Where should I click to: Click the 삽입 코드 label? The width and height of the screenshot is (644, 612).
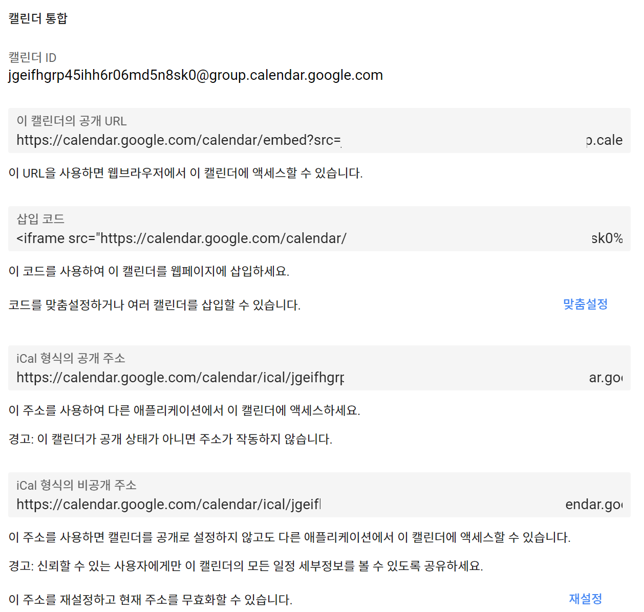[40, 219]
